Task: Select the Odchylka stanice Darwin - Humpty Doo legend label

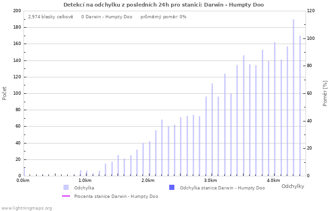Action: point(222,188)
